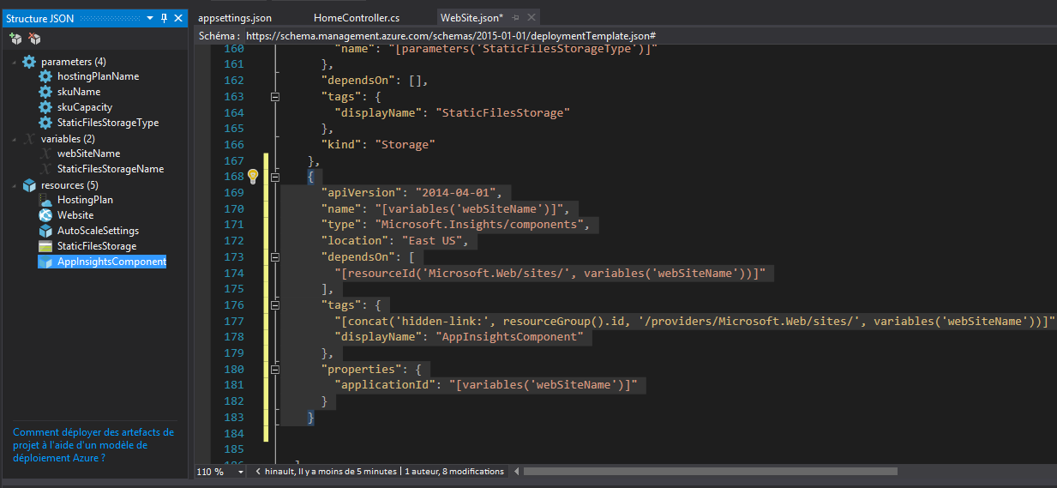The width and height of the screenshot is (1057, 488).
Task: Select skuCapacity parameter in the tree
Action: point(85,107)
